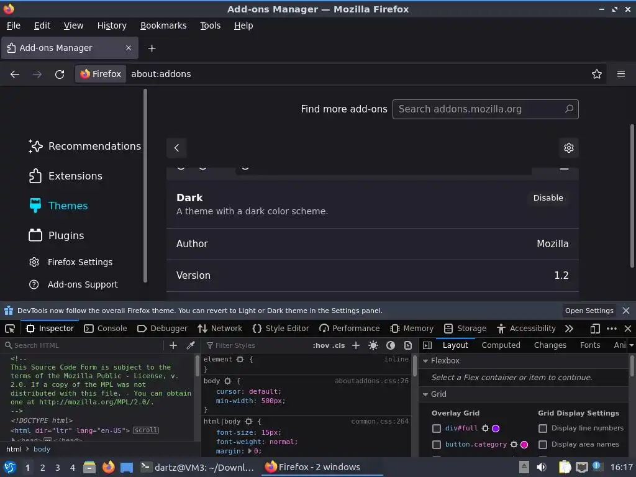Switch to the Changes tab
Image resolution: width=636 pixels, height=477 pixels.
550,345
